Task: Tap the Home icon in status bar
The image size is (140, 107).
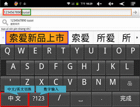Action: [6, 4]
